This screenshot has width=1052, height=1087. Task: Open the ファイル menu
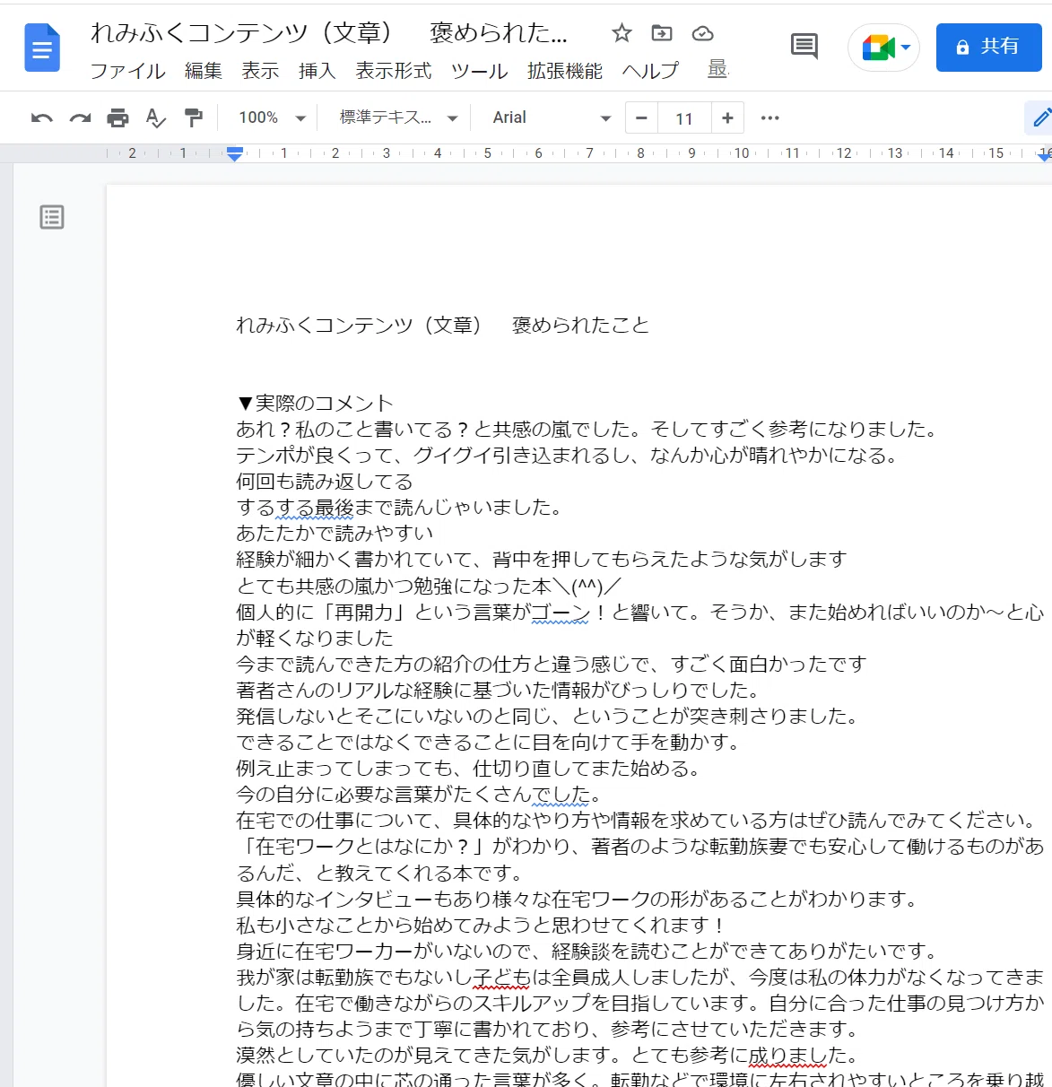127,70
